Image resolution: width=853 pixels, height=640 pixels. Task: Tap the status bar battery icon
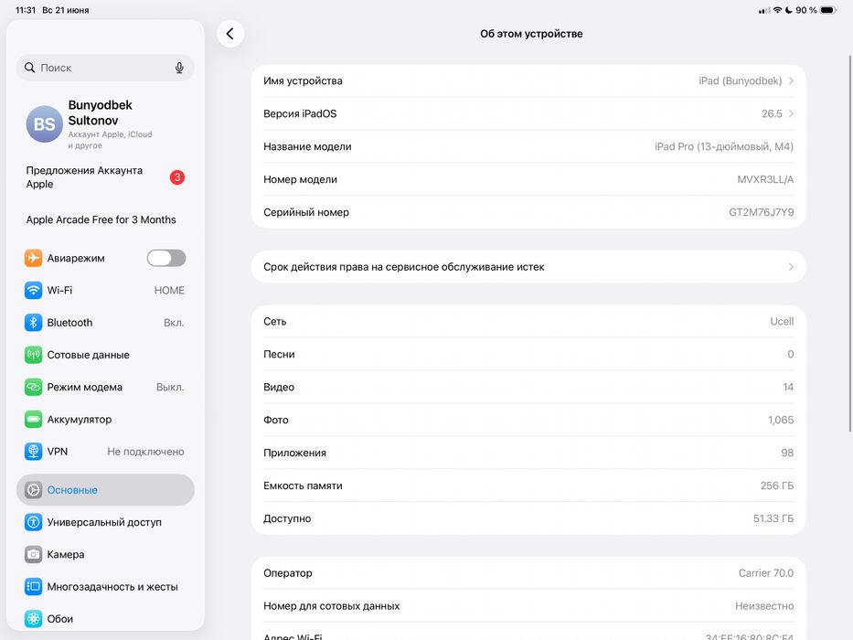828,10
